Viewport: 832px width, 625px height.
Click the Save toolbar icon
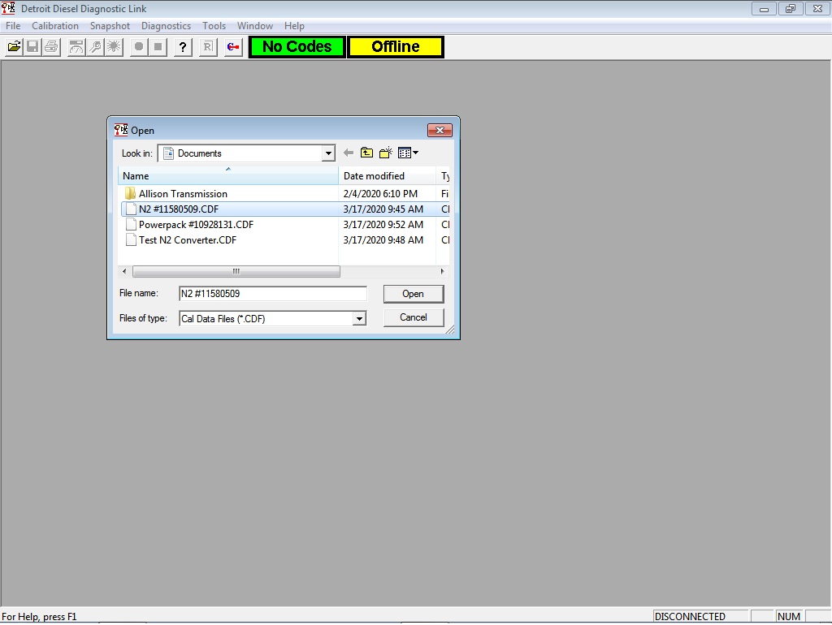[x=32, y=46]
